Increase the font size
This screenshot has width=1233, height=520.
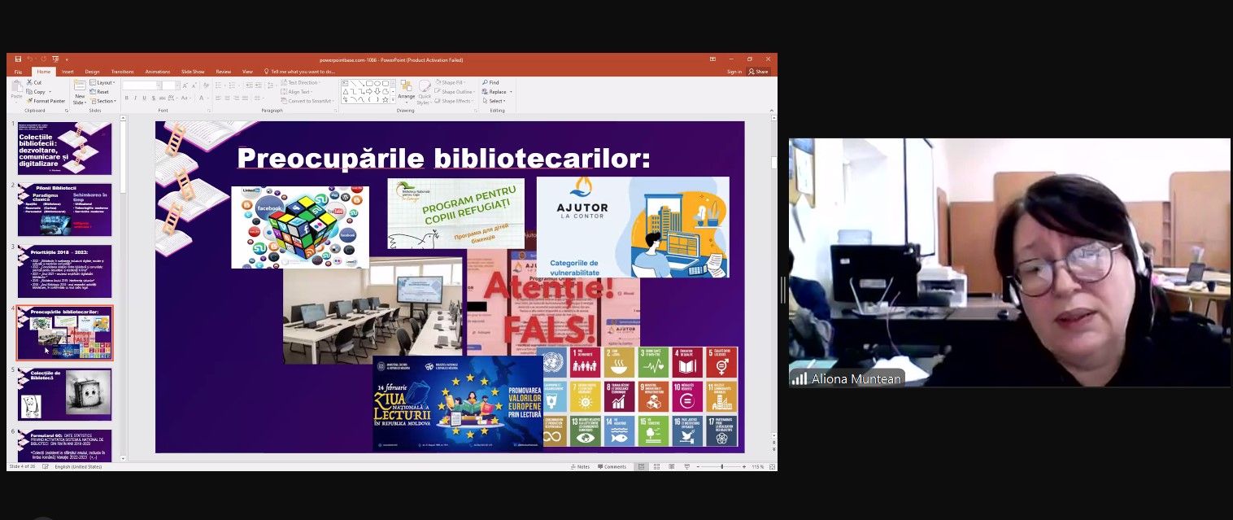[184, 85]
